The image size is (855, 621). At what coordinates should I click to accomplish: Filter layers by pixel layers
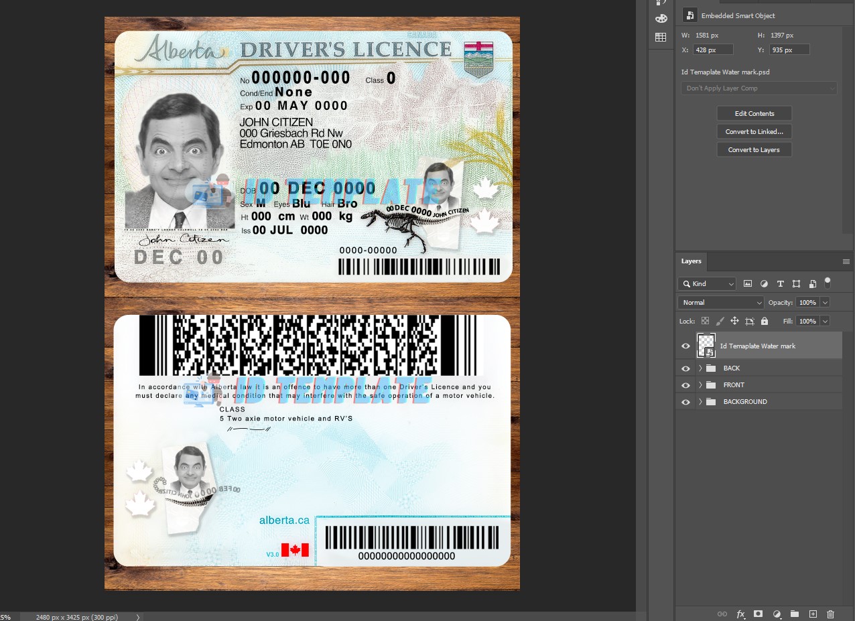coord(748,283)
